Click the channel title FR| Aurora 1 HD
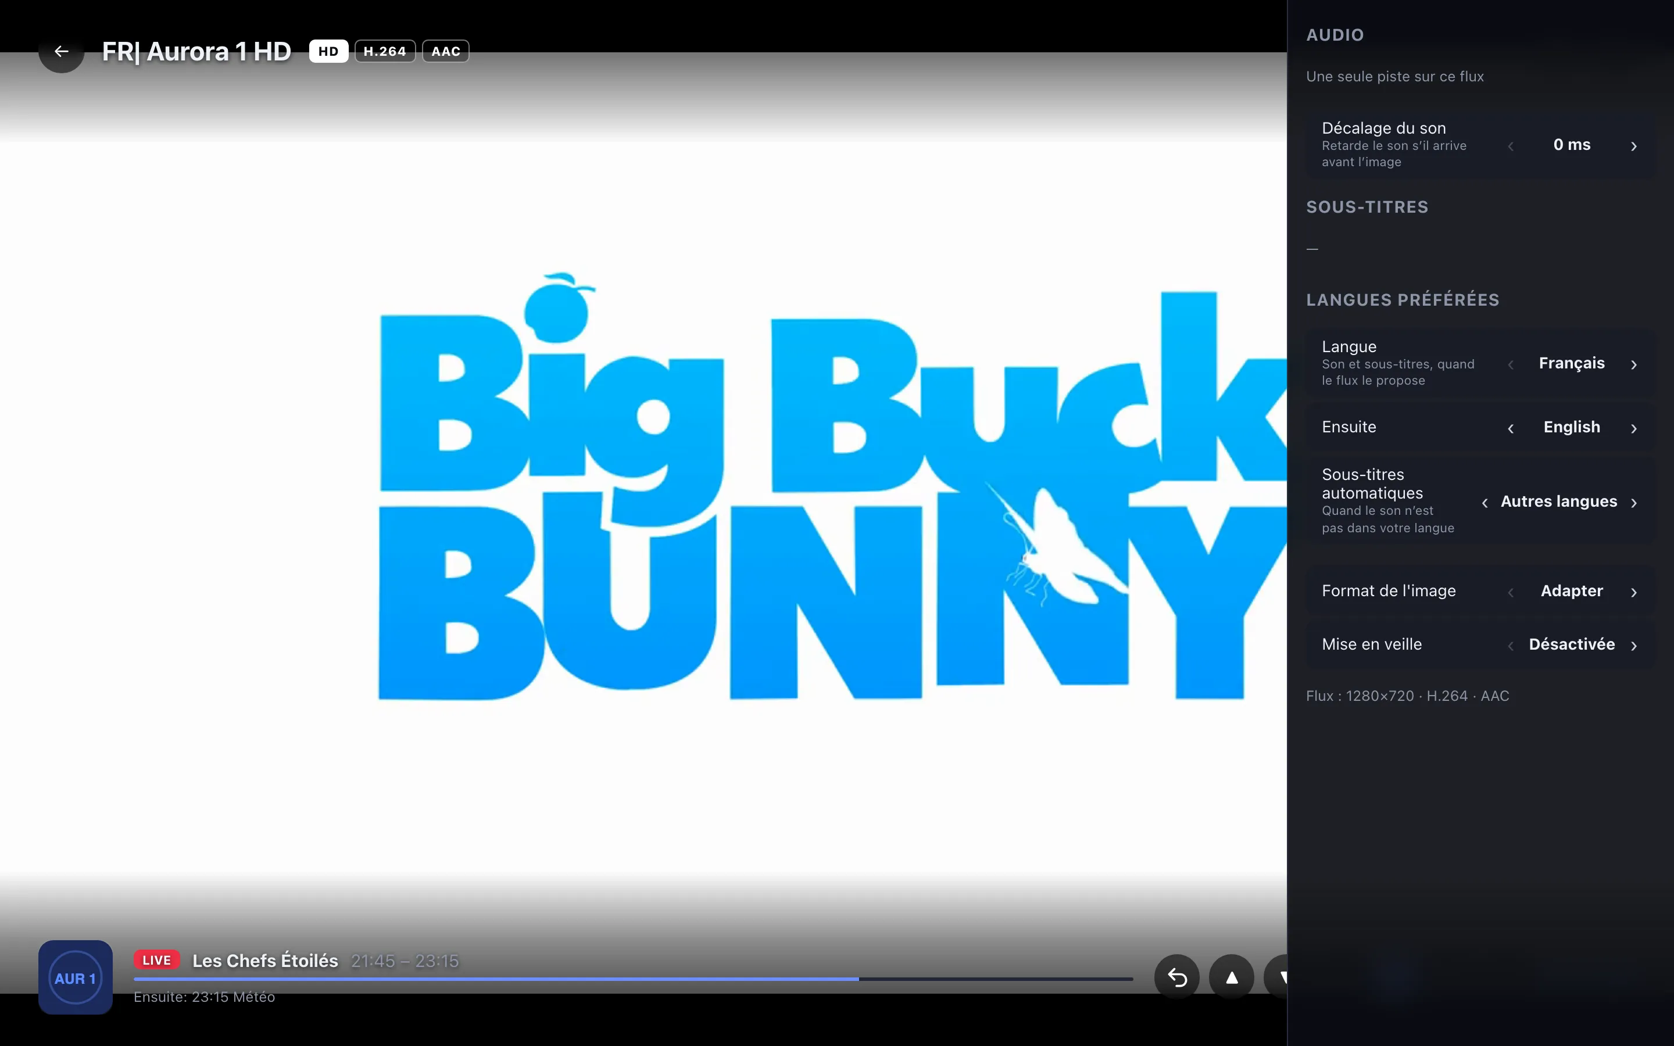 pos(196,51)
